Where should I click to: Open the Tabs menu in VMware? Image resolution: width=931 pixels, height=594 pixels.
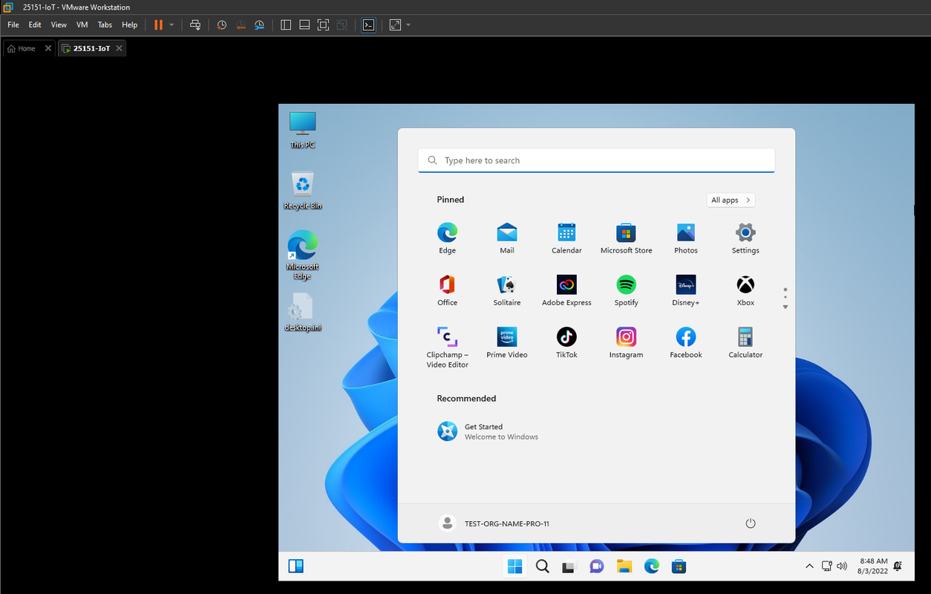[x=105, y=25]
